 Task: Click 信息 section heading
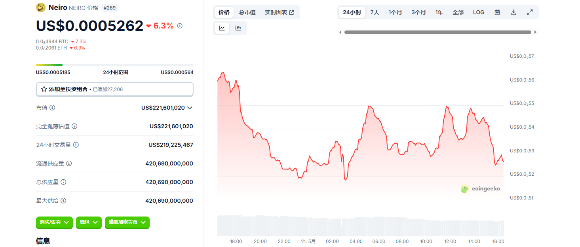tap(43, 241)
